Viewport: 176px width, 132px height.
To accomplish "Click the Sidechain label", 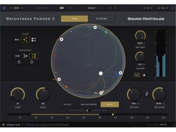I will click(42, 8).
